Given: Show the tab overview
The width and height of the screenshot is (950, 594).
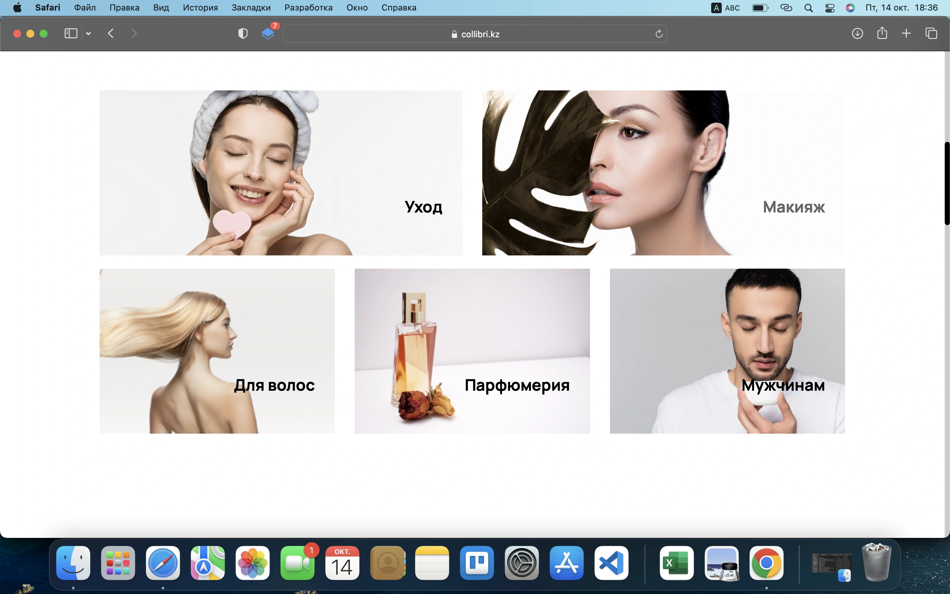Looking at the screenshot, I should coord(931,34).
